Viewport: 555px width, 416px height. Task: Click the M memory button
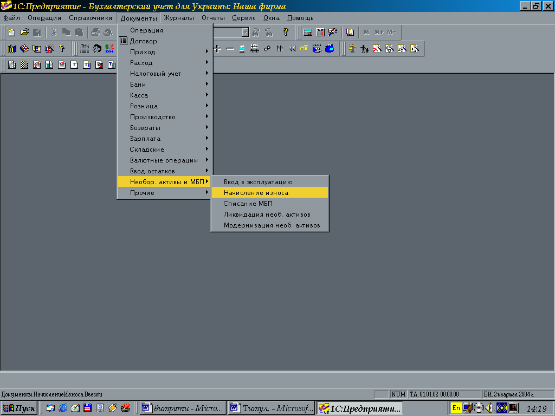tap(366, 32)
